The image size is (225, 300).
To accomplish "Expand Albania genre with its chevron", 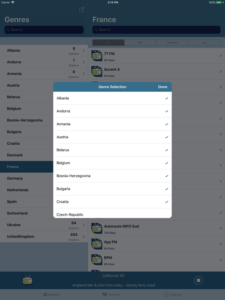I will point(84,50).
